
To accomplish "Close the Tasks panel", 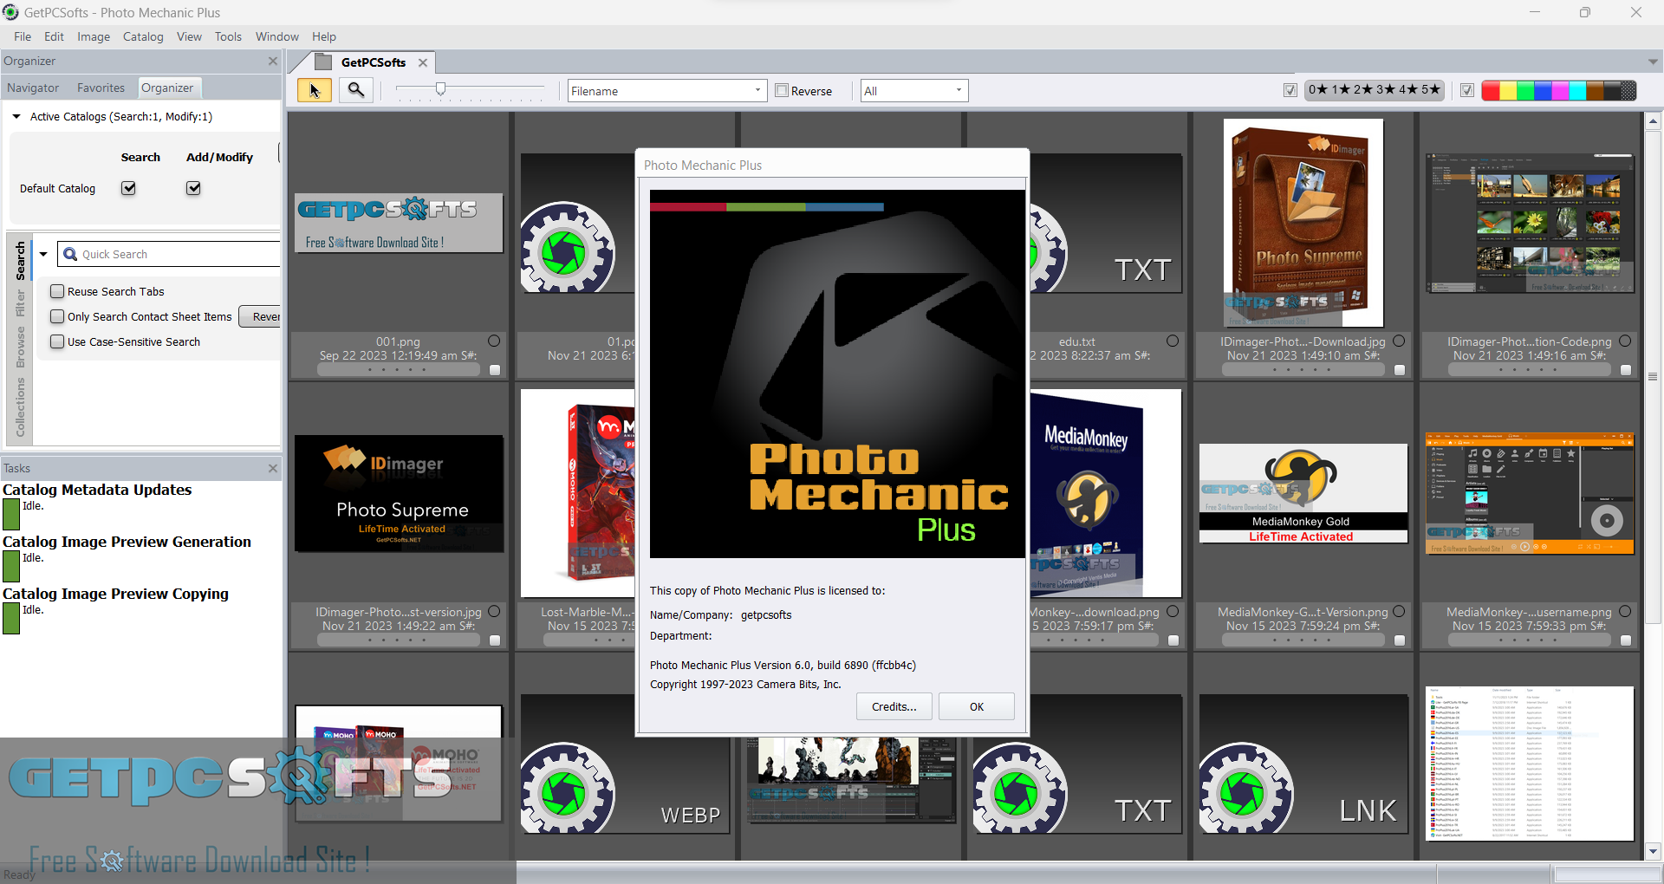I will click(x=273, y=468).
